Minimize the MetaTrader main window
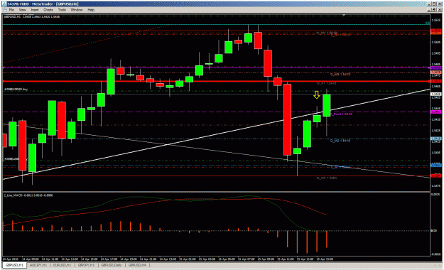444x270 pixels. (x=430, y=4)
